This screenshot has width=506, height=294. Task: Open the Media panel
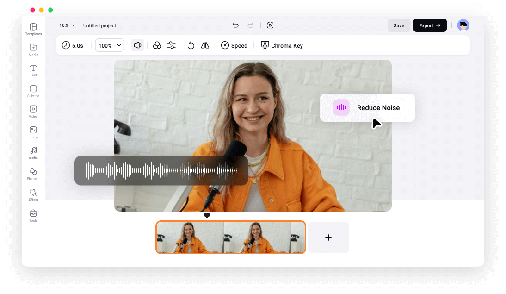[33, 50]
